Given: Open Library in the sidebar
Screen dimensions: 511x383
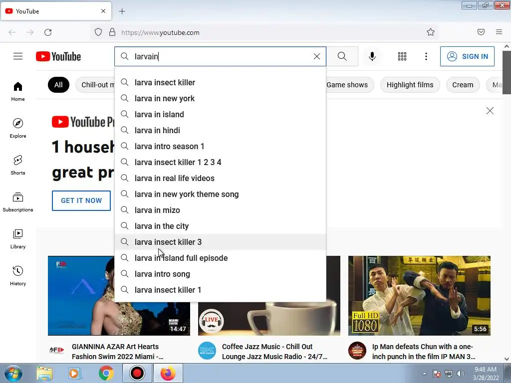Looking at the screenshot, I should click(18, 239).
